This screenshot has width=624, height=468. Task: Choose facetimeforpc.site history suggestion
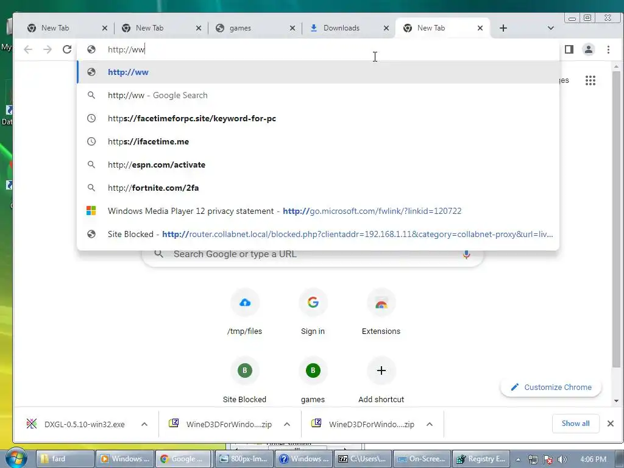[x=318, y=118]
